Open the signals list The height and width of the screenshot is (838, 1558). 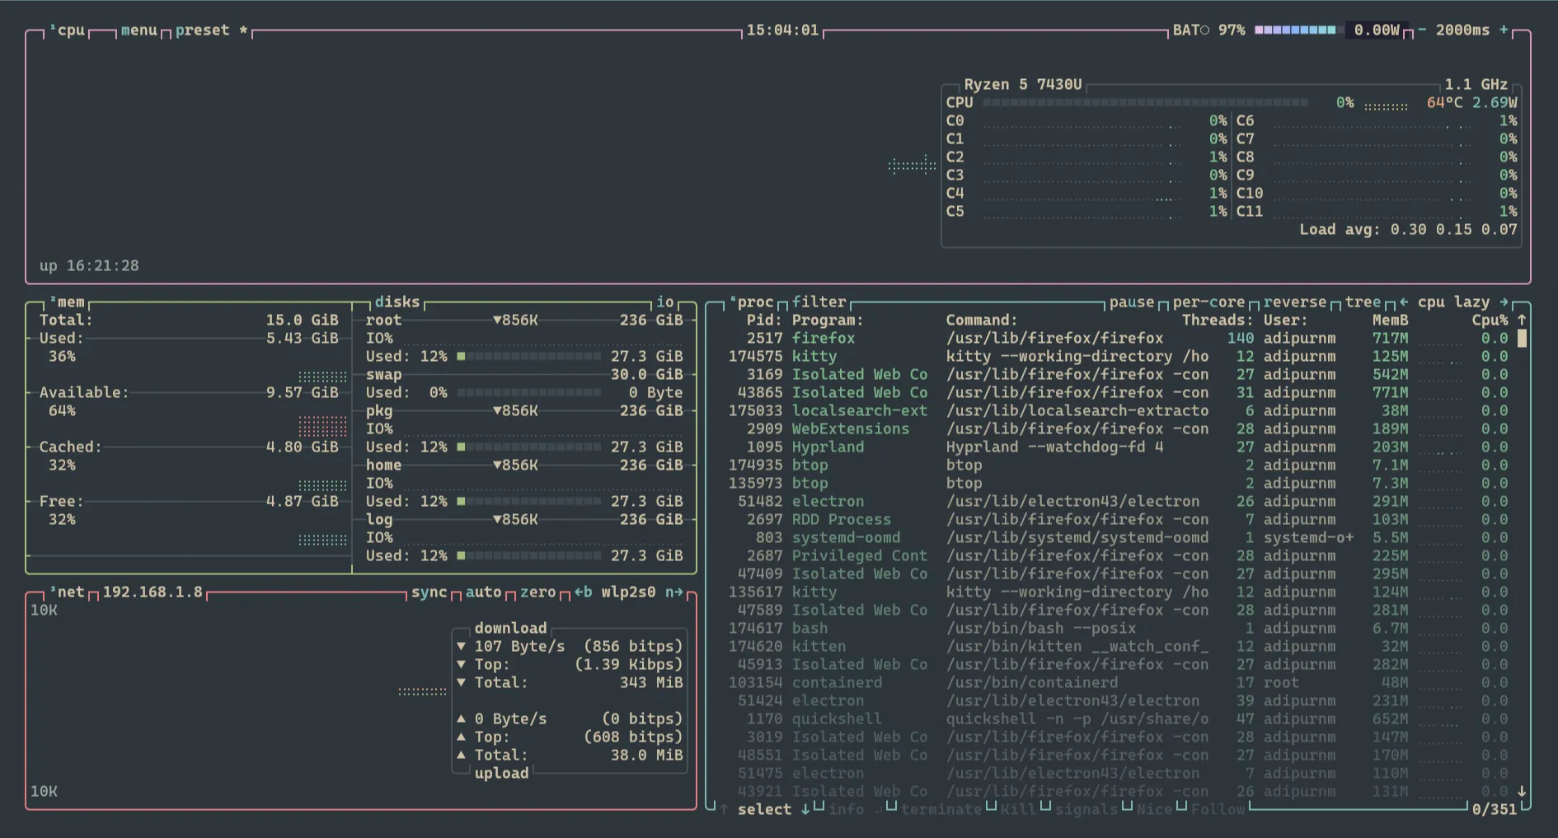tap(1086, 810)
